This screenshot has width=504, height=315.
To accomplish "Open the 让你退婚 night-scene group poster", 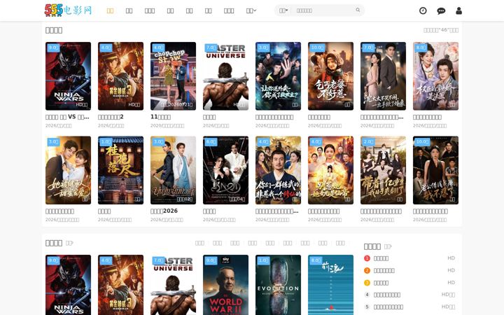I will point(278,76).
